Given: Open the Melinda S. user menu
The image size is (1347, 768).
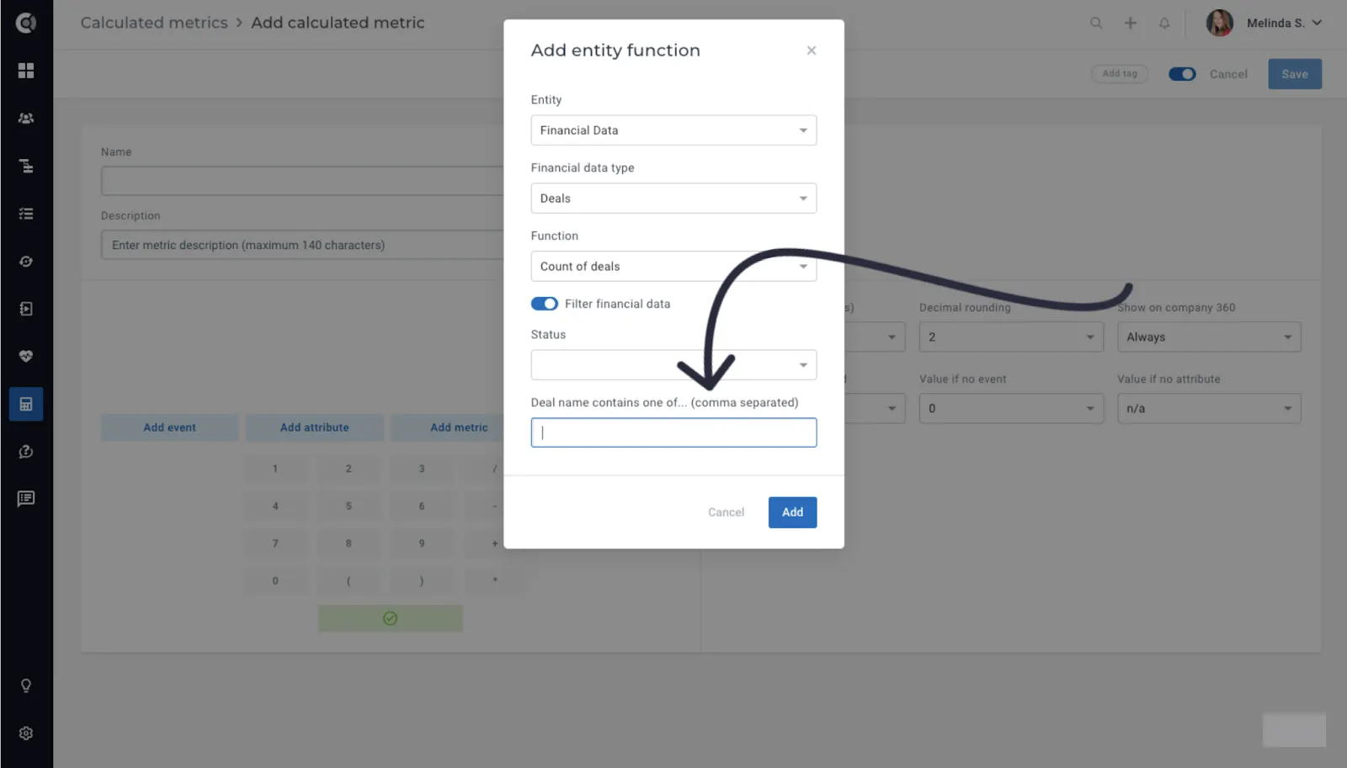Looking at the screenshot, I should pyautogui.click(x=1264, y=23).
